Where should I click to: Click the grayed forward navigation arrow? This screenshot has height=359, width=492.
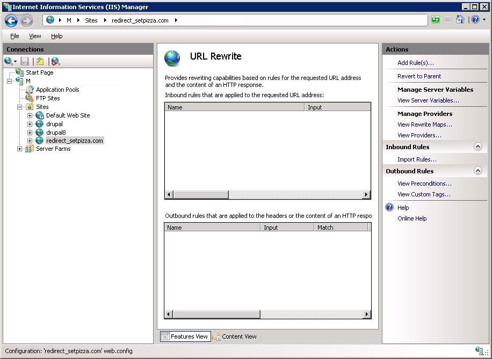[27, 21]
